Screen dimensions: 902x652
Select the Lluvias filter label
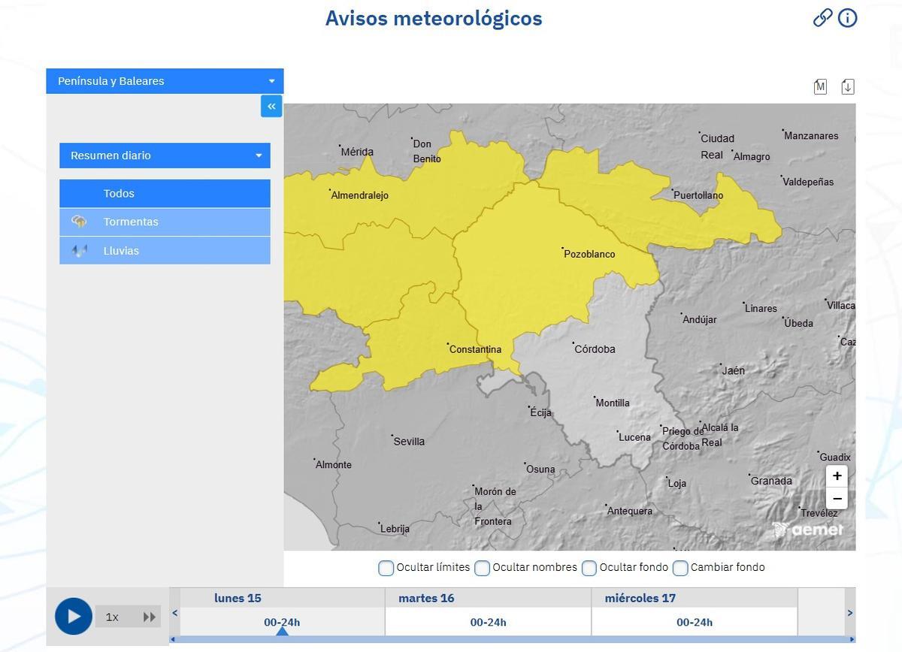pyautogui.click(x=121, y=251)
